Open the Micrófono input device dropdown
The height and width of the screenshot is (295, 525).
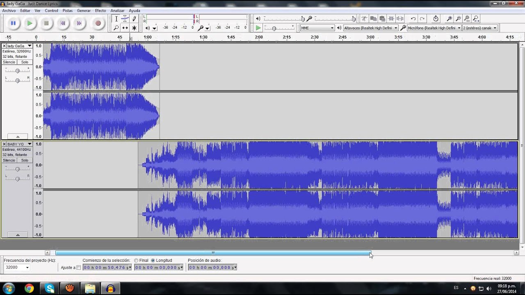click(434, 28)
